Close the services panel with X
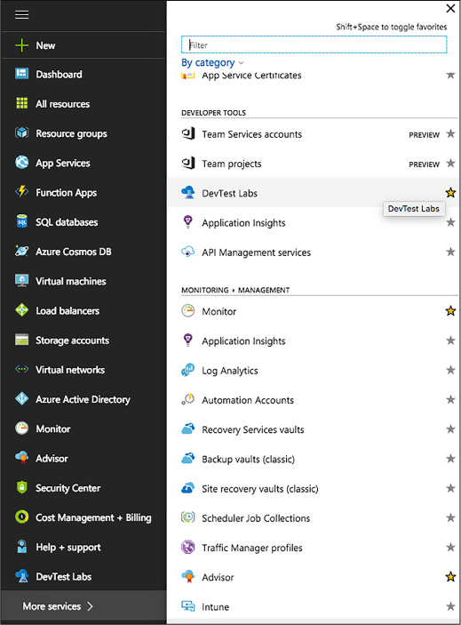 450,8
